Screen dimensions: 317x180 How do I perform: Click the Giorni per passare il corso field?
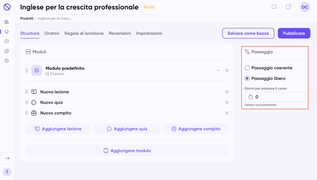tap(277, 97)
